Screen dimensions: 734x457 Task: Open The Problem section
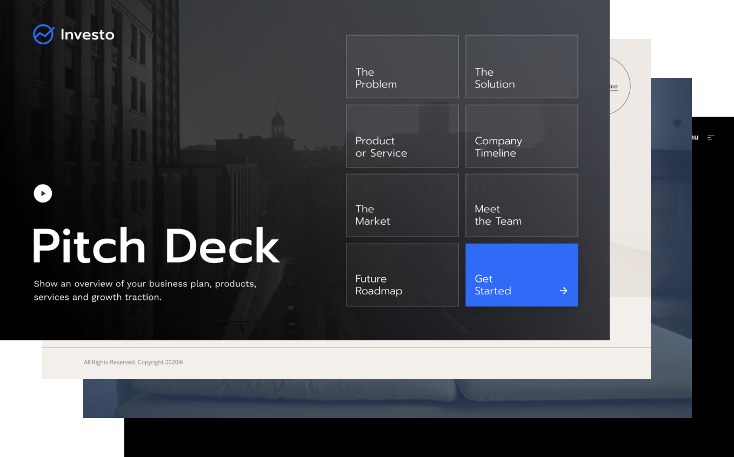pos(402,66)
